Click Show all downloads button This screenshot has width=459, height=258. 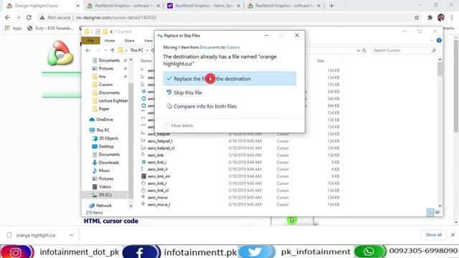tap(433, 235)
